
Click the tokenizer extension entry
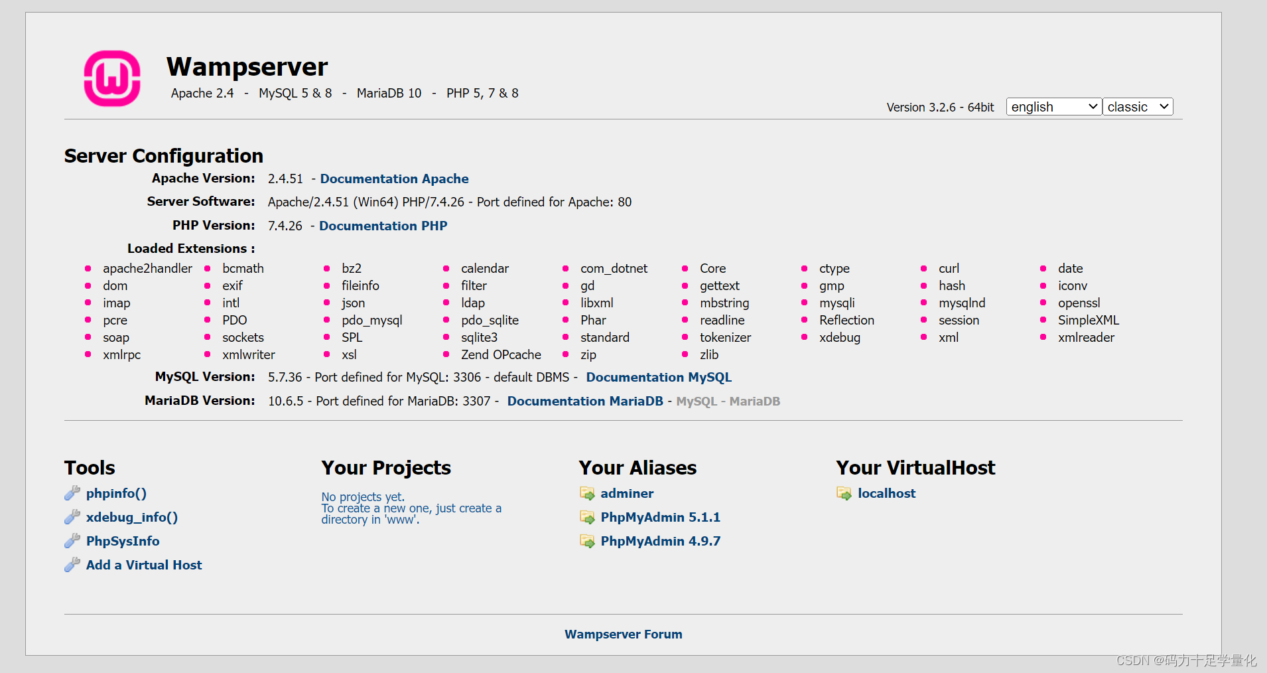[x=725, y=337]
